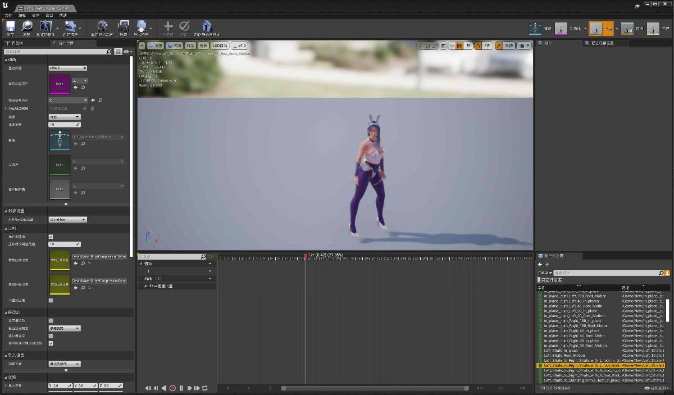The width and height of the screenshot is (674, 395).
Task: Click the trash icon in the animation details
Action: [x=92, y=108]
